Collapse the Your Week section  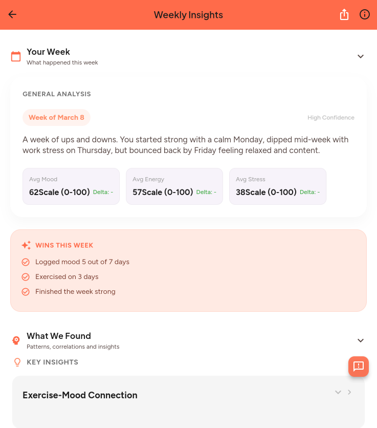coord(361,56)
